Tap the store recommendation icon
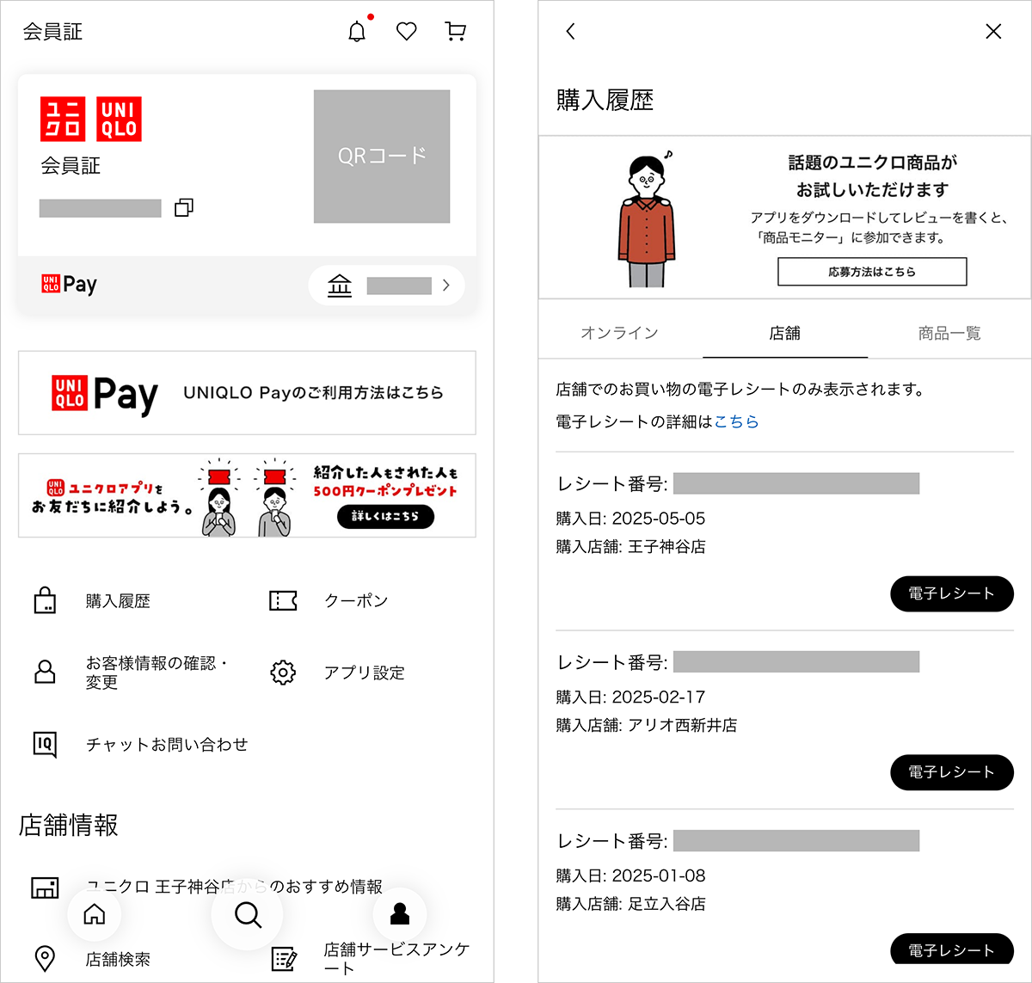The width and height of the screenshot is (1032, 983). click(x=45, y=888)
